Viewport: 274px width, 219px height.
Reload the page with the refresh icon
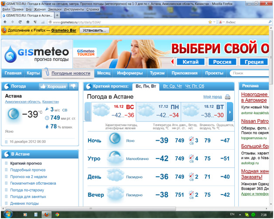[20, 22]
